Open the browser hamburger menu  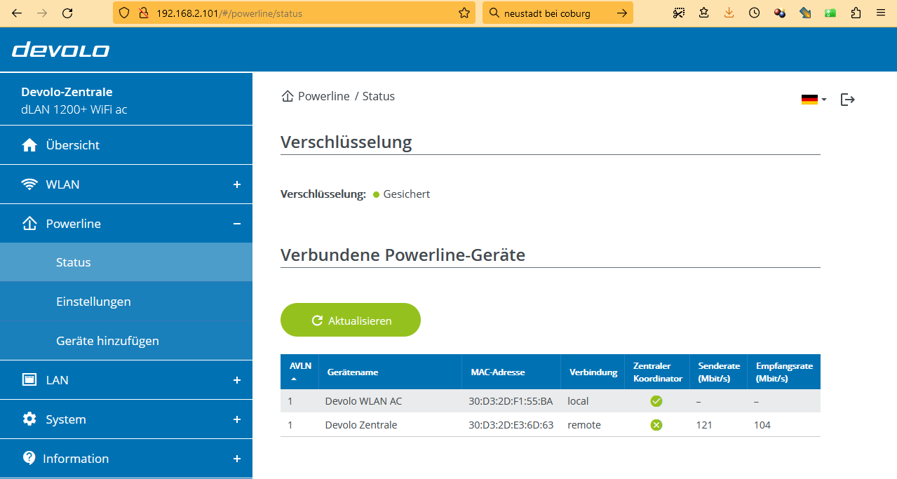[879, 13]
